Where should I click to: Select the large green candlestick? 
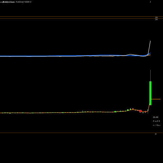tap(150, 93)
